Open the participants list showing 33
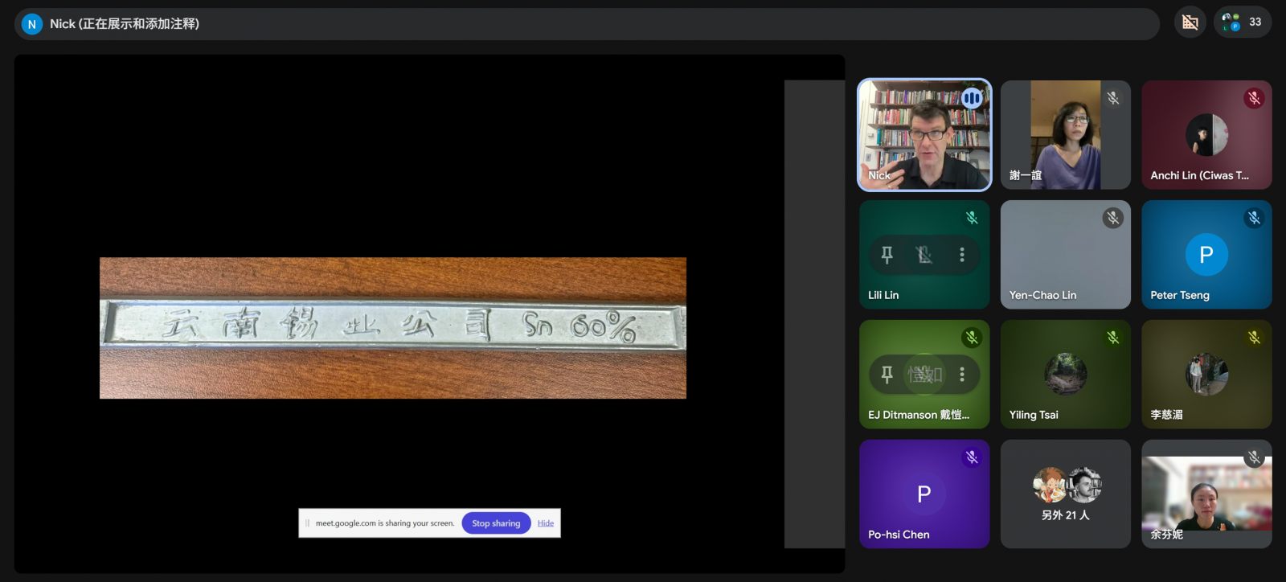1286x582 pixels. click(1243, 23)
